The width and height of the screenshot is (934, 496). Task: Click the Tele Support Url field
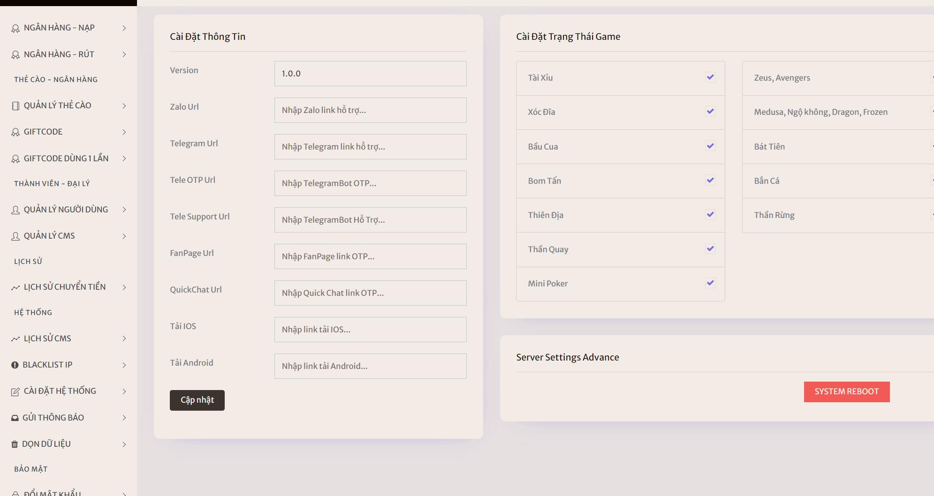pyautogui.click(x=371, y=220)
